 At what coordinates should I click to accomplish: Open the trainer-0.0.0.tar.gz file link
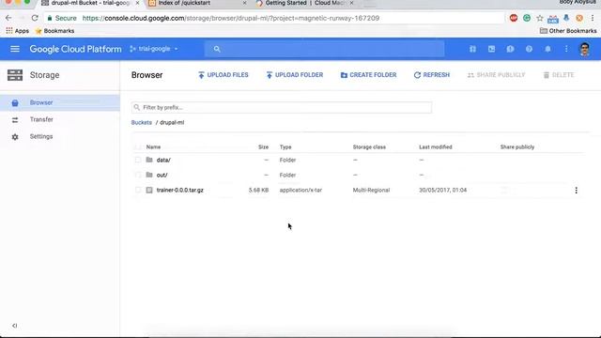pos(179,190)
